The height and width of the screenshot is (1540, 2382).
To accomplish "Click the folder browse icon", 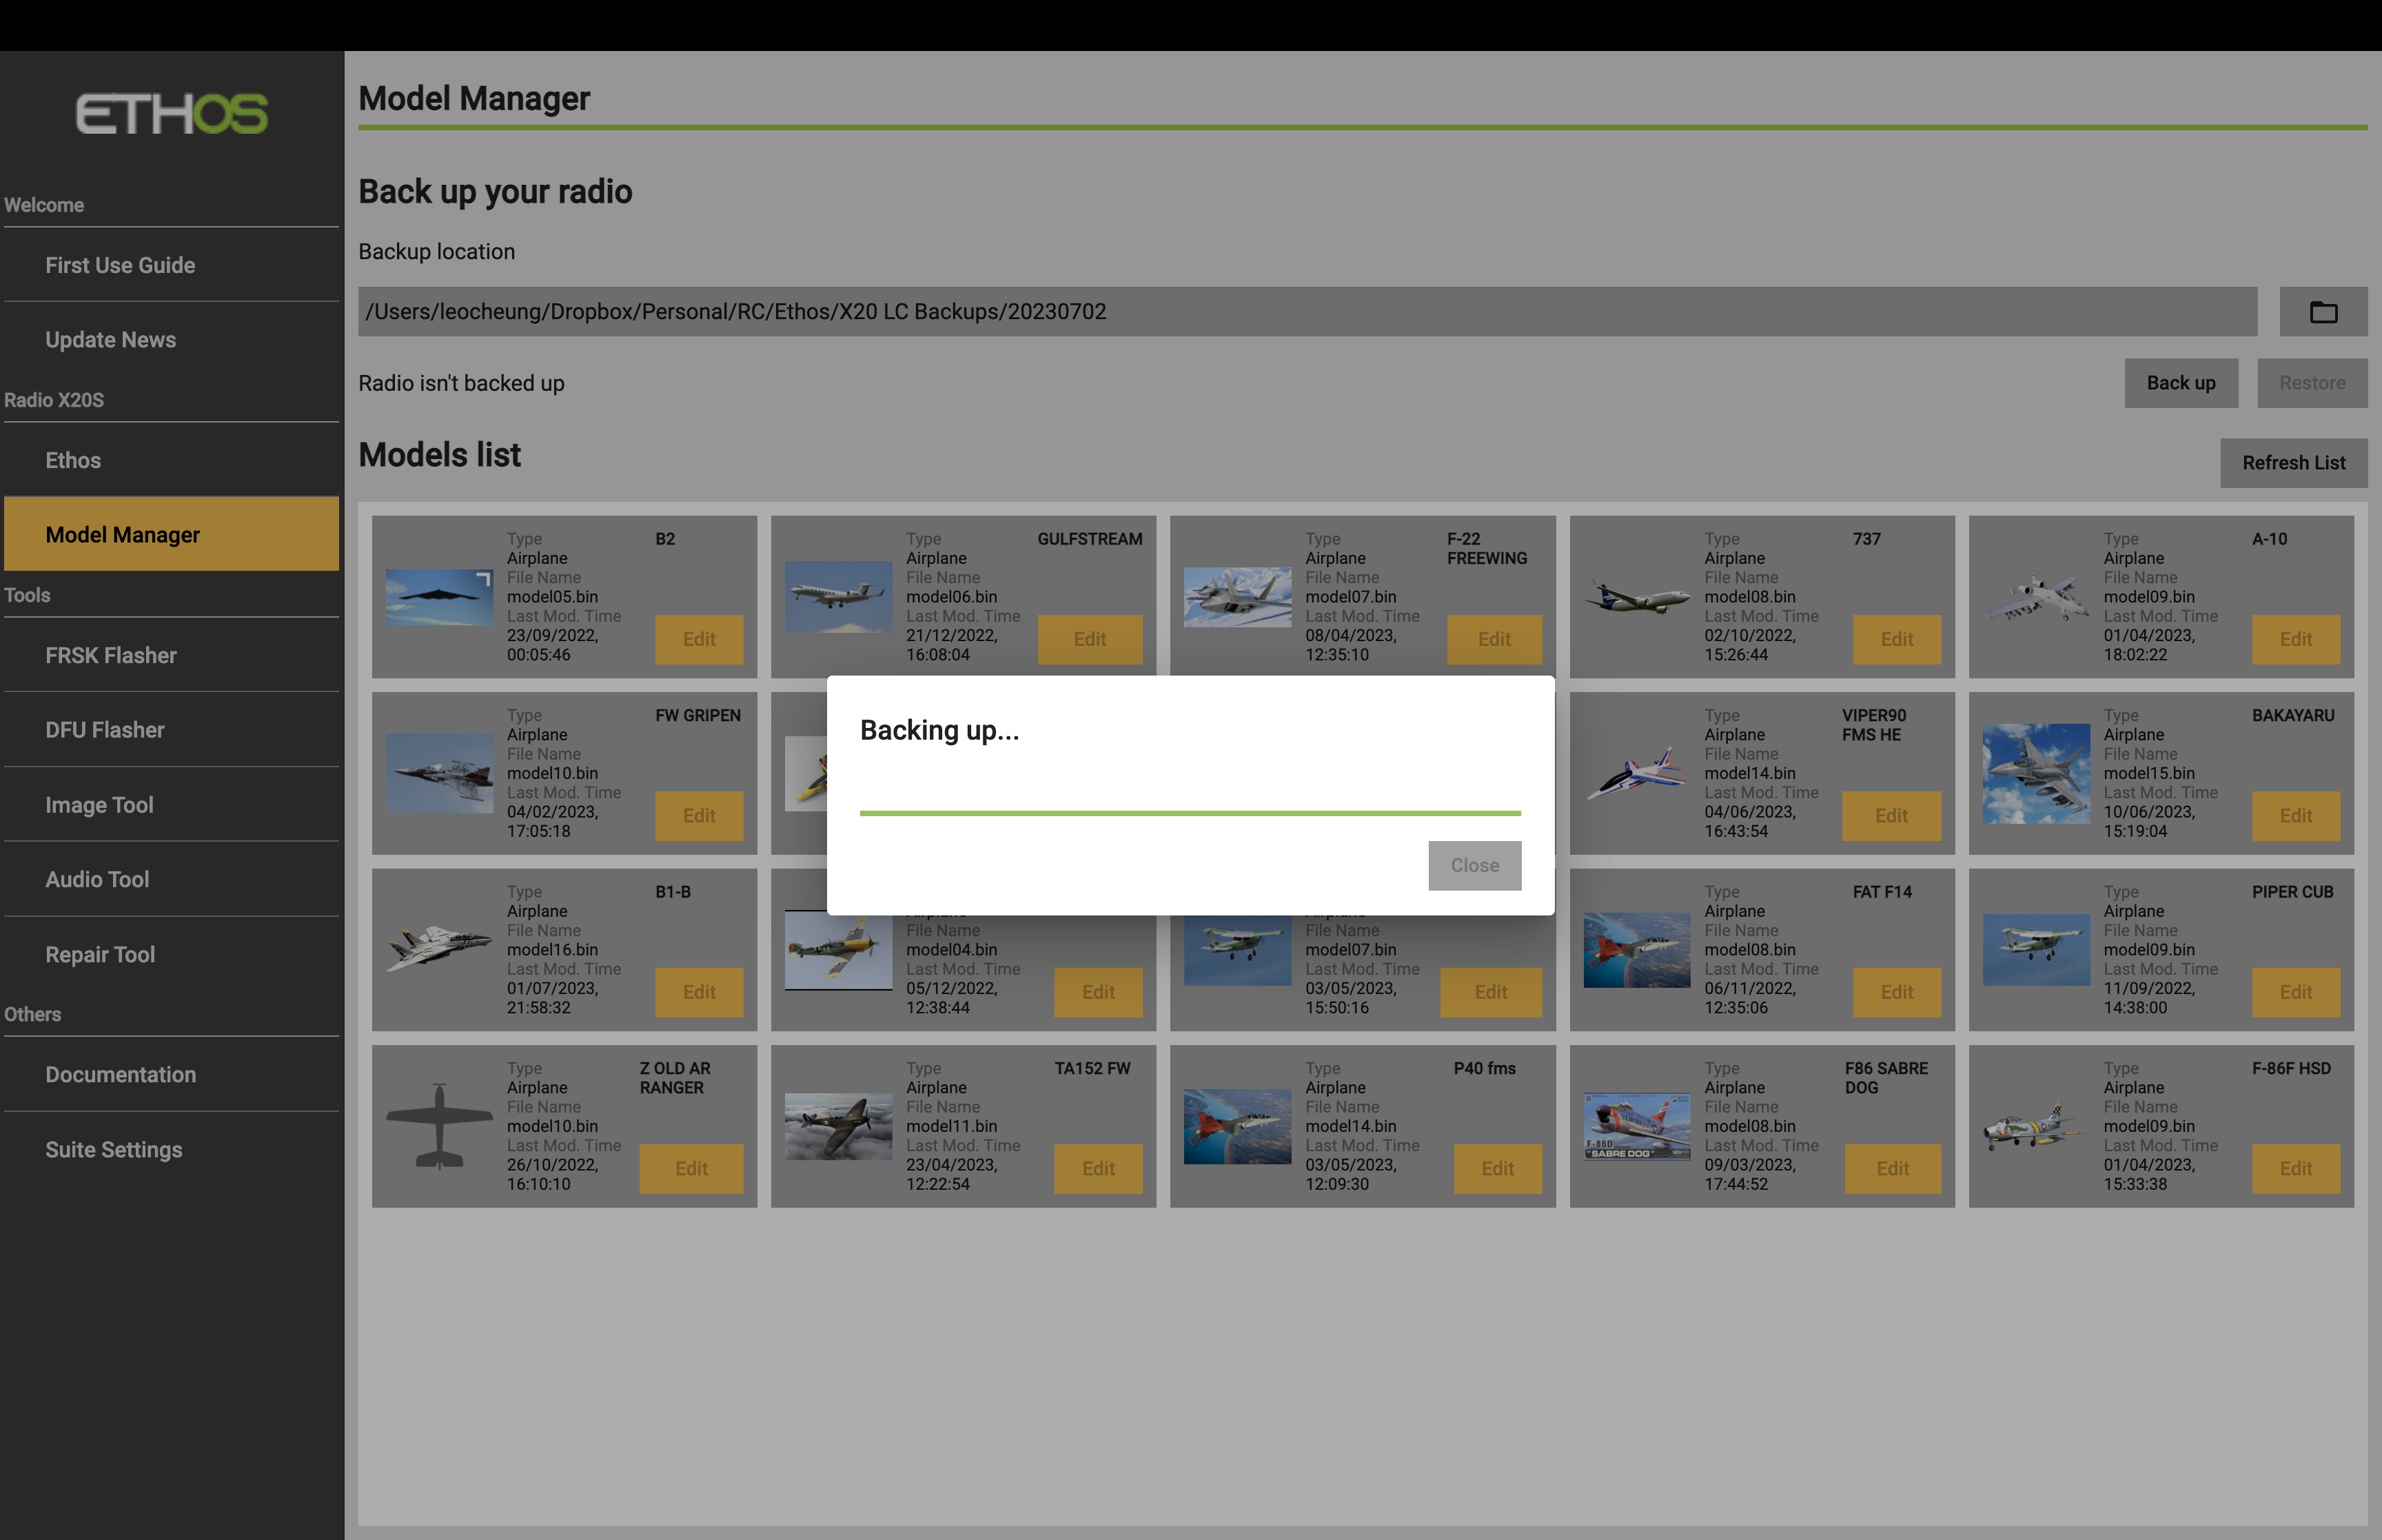I will (x=2322, y=312).
